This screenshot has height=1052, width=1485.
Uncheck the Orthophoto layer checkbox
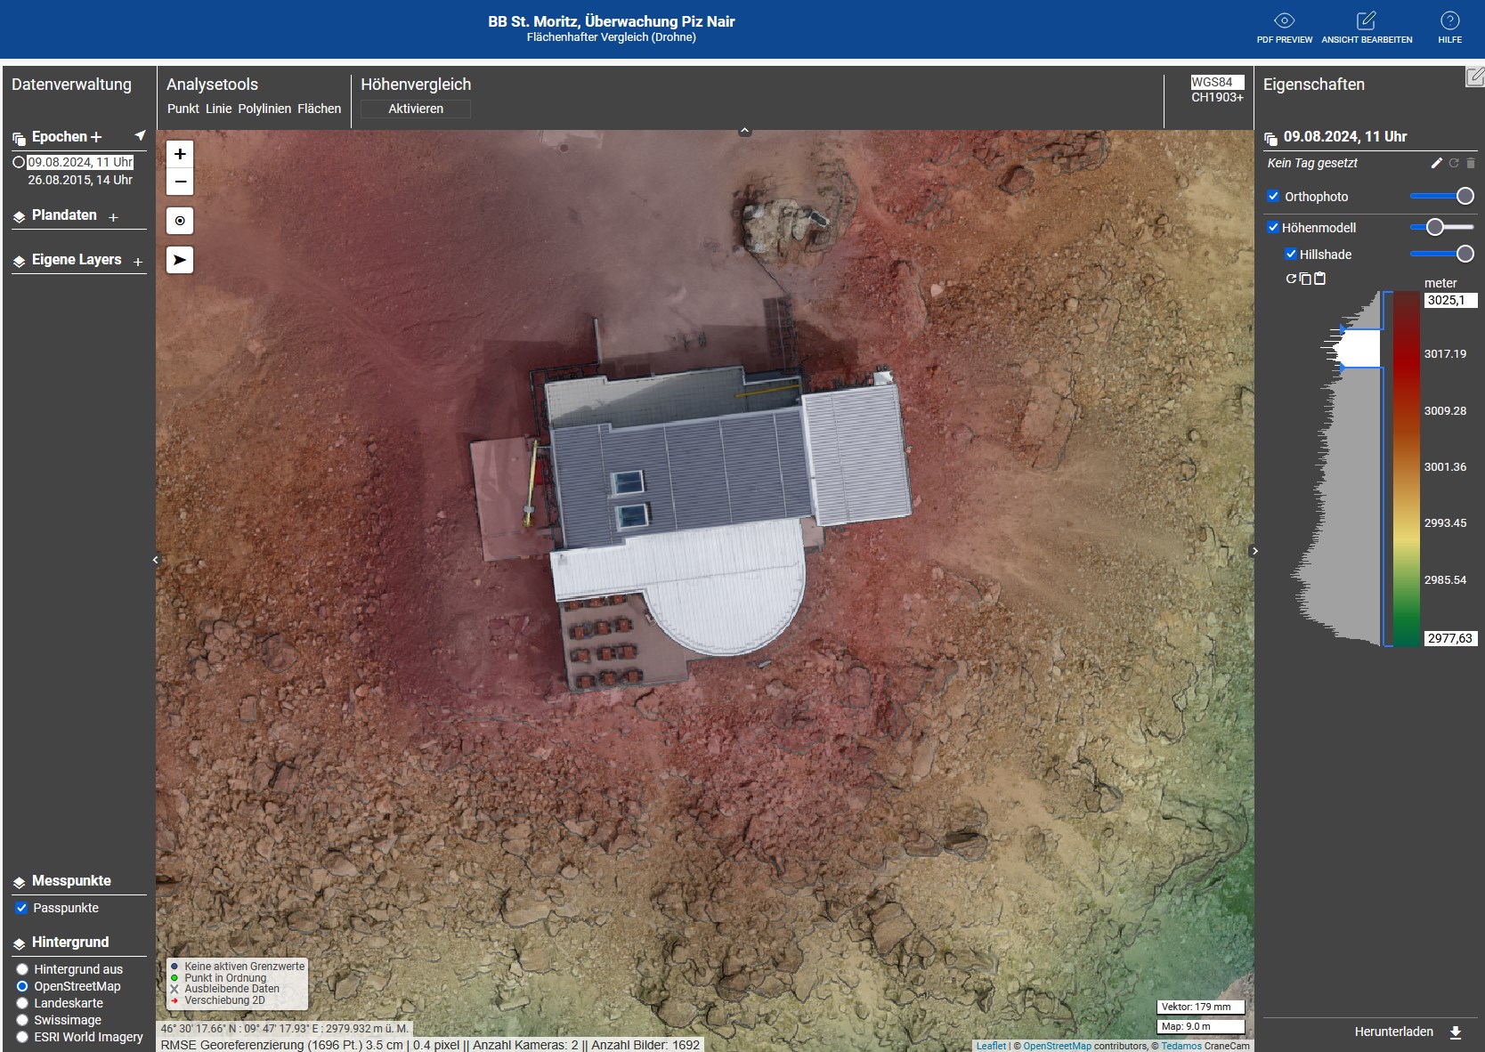pos(1273,196)
